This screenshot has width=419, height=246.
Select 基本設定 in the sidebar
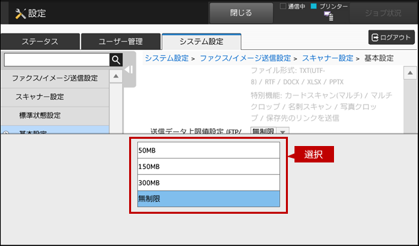pyautogui.click(x=55, y=130)
